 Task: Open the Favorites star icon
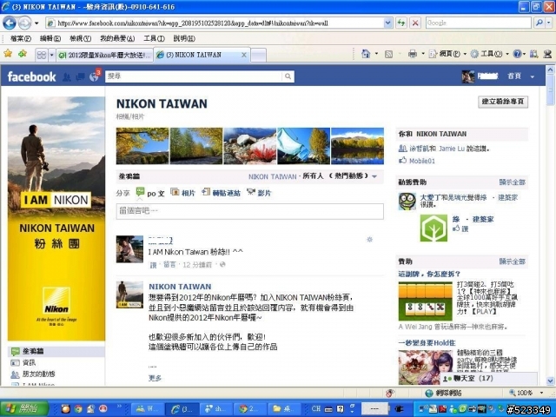[8, 54]
